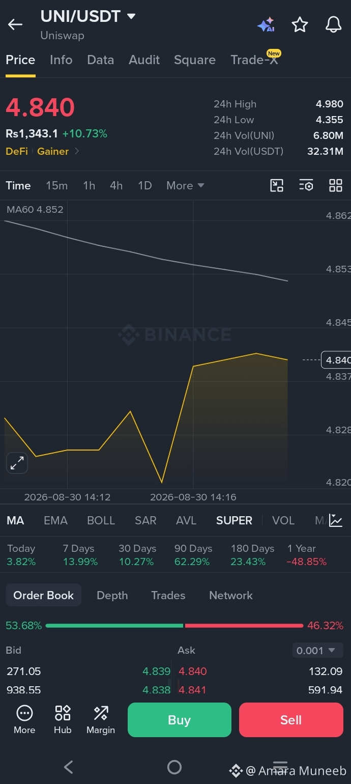Add UNI/USDT to favorites with the star
The height and width of the screenshot is (784, 351).
click(x=300, y=24)
